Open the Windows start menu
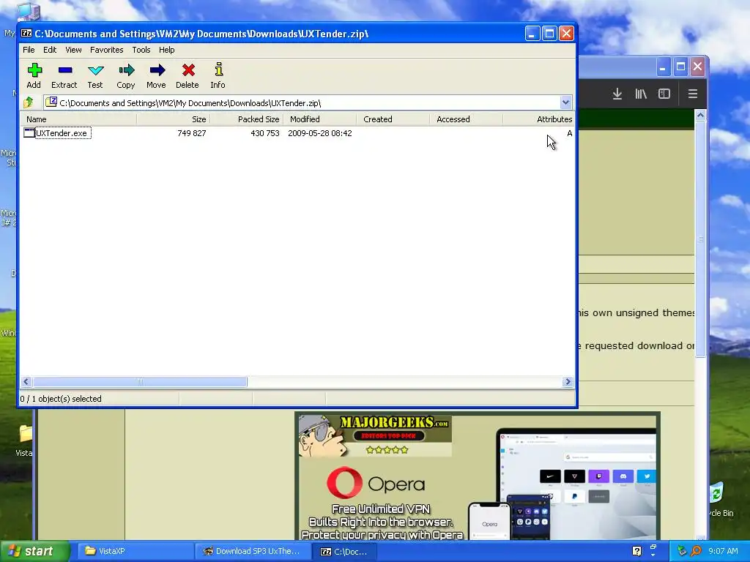The image size is (750, 562). [x=34, y=551]
